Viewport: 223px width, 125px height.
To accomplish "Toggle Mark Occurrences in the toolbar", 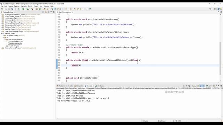I will click(55, 9).
